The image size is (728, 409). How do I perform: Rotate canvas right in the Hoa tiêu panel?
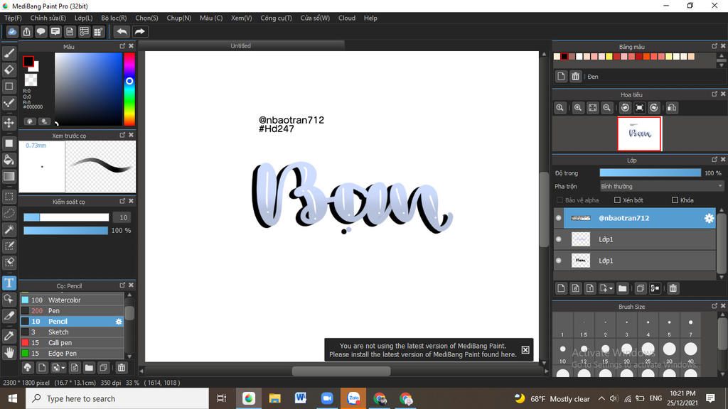654,108
